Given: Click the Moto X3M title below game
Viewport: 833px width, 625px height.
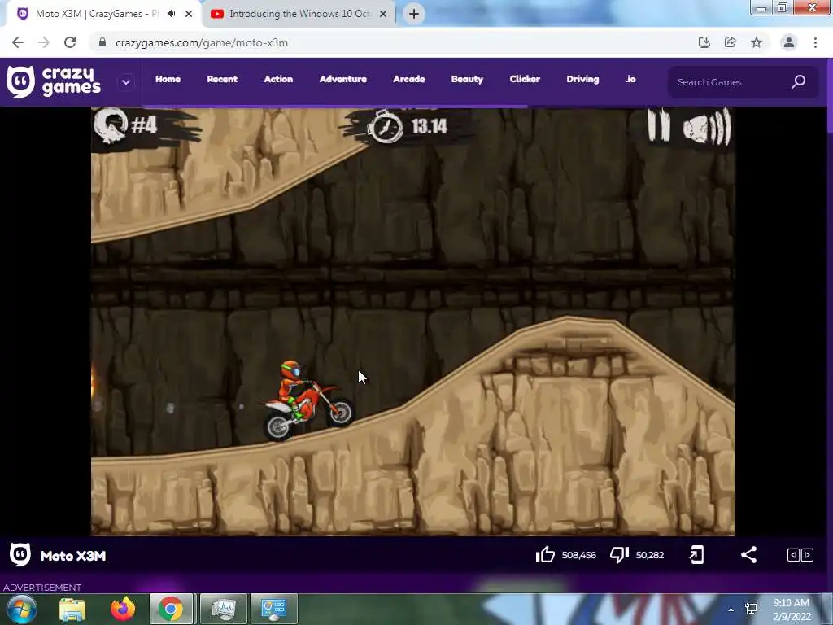Looking at the screenshot, I should click(x=73, y=556).
